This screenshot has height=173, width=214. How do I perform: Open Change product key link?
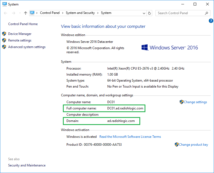coord(193,145)
